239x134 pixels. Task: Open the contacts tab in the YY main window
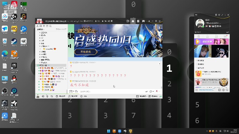click(x=207, y=36)
